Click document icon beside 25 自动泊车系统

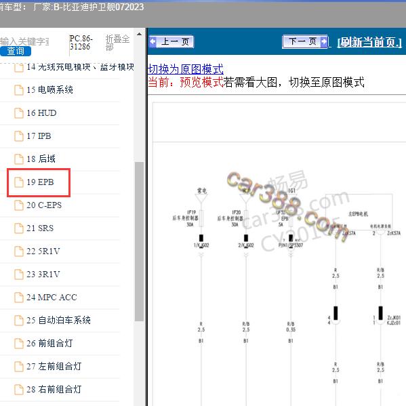[19, 321]
